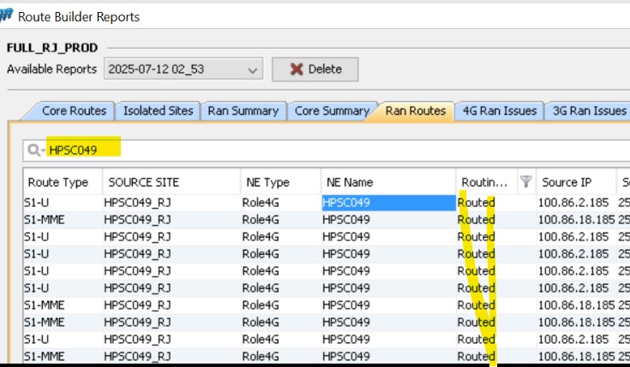The width and height of the screenshot is (630, 367).
Task: Click the filter funnel icon on Routing column
Action: (x=526, y=181)
